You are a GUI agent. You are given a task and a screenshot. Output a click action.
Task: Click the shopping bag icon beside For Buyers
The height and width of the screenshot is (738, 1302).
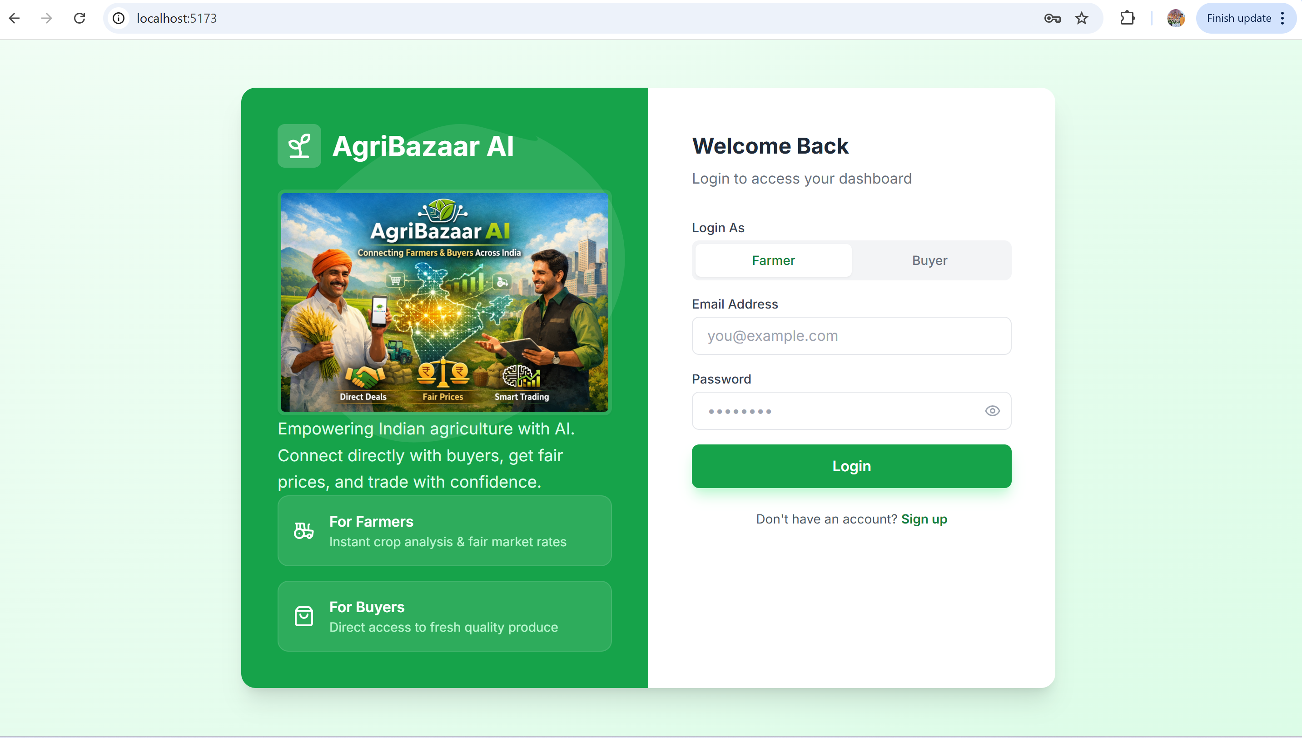tap(303, 616)
